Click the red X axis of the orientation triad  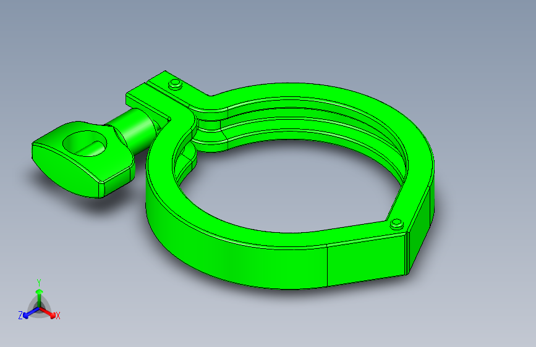(x=49, y=313)
